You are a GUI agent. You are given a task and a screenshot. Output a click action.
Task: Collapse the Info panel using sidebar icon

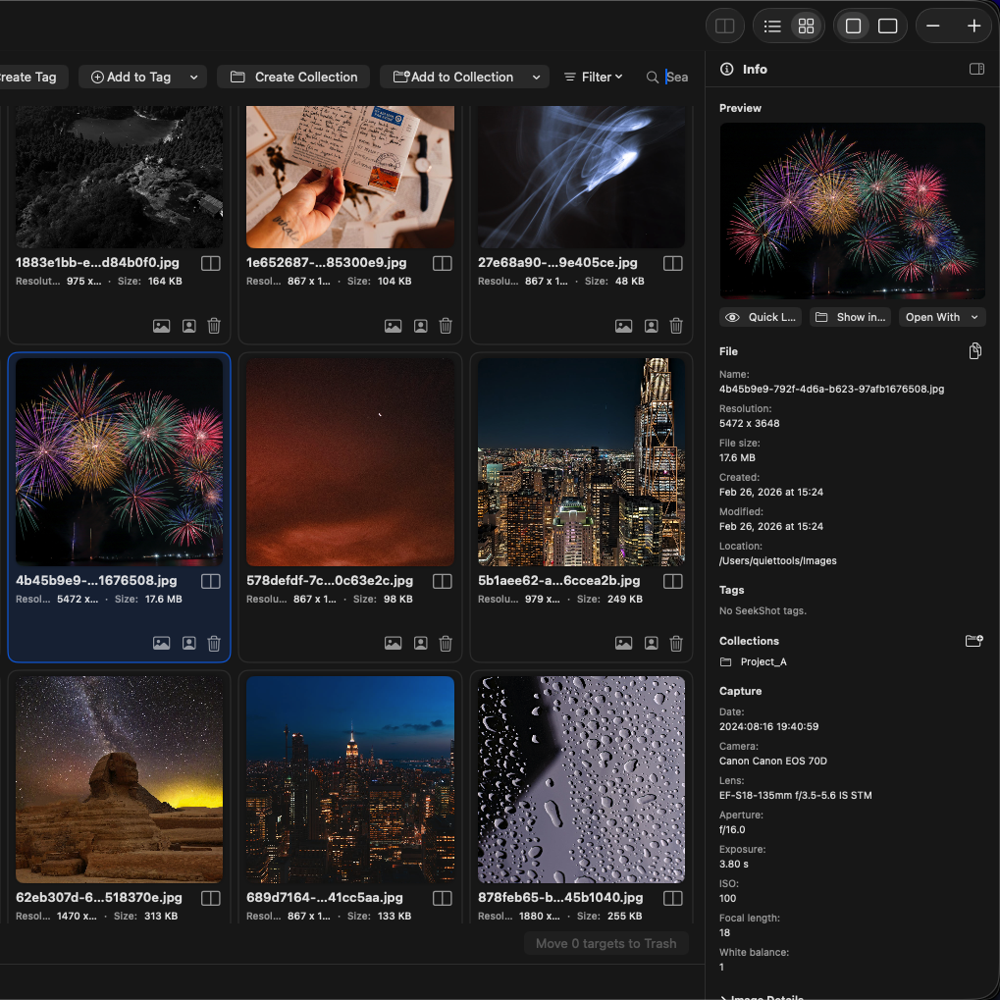976,69
